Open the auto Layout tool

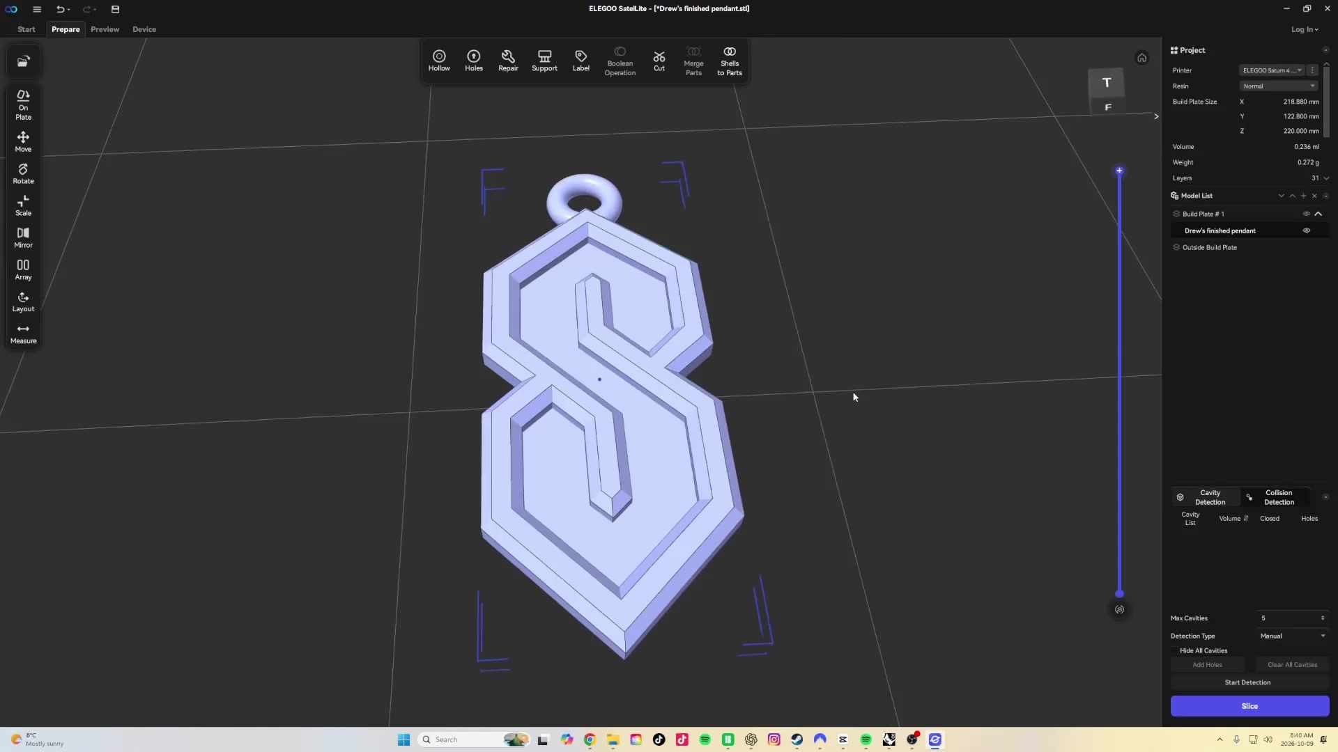[23, 301]
